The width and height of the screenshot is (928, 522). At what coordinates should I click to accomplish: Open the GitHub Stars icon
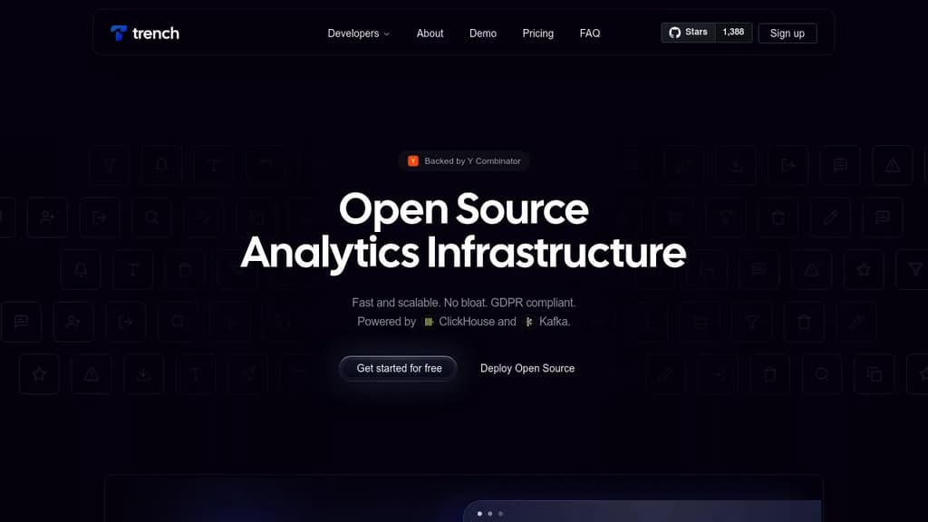pos(674,33)
